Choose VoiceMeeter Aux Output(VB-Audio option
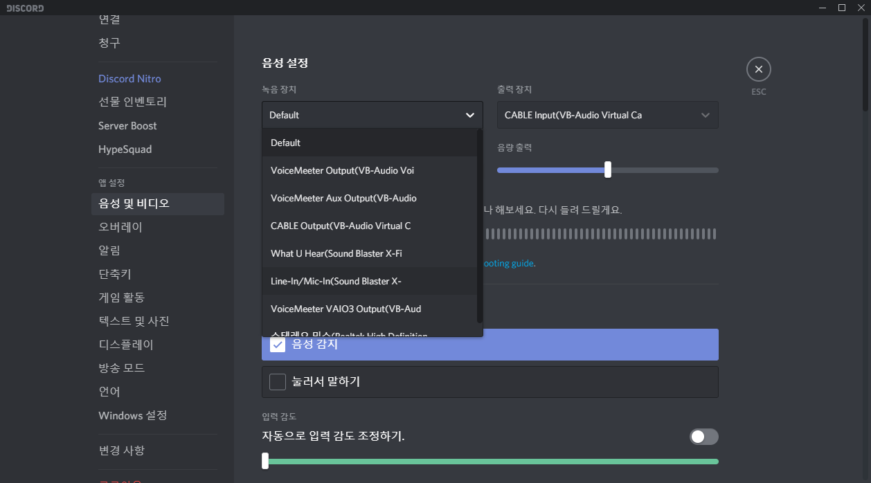Image resolution: width=871 pixels, height=483 pixels. (x=369, y=198)
